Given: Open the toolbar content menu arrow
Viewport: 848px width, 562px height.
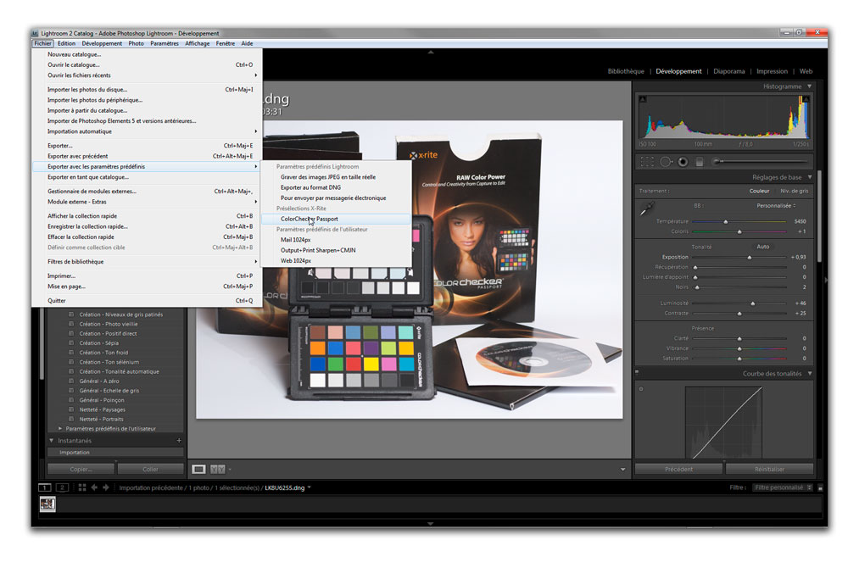Looking at the screenshot, I should 622,469.
